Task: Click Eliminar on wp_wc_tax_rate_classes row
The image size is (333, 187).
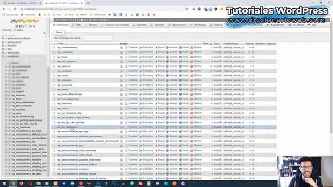Action: (196, 122)
